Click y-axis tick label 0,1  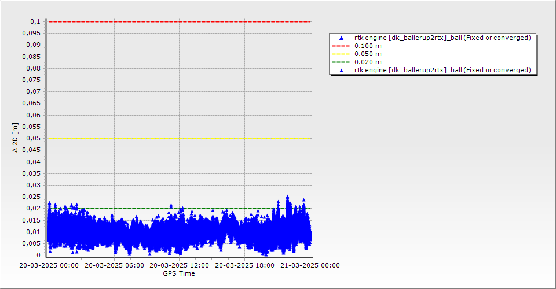pyautogui.click(x=35, y=22)
